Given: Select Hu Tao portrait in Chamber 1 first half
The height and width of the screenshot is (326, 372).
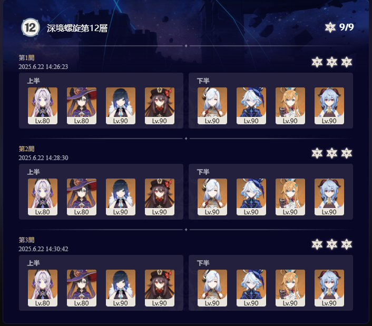Looking at the screenshot, I should (x=160, y=106).
